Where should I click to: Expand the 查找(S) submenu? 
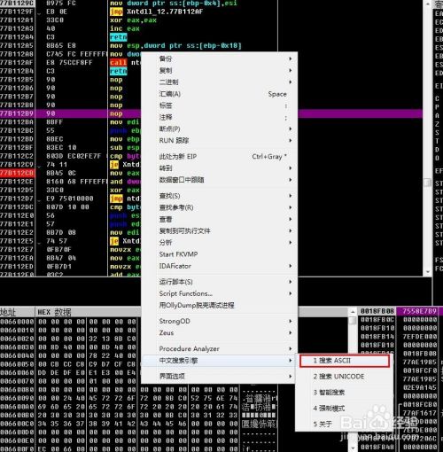[x=219, y=196]
